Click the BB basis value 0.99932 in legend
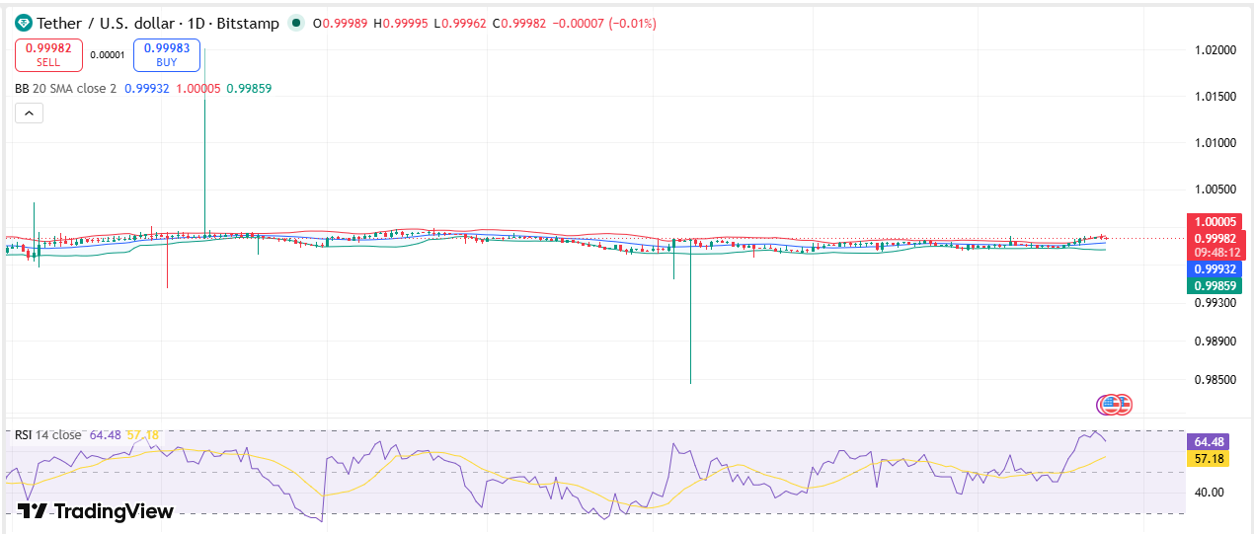The width and height of the screenshot is (1254, 534). [x=147, y=89]
